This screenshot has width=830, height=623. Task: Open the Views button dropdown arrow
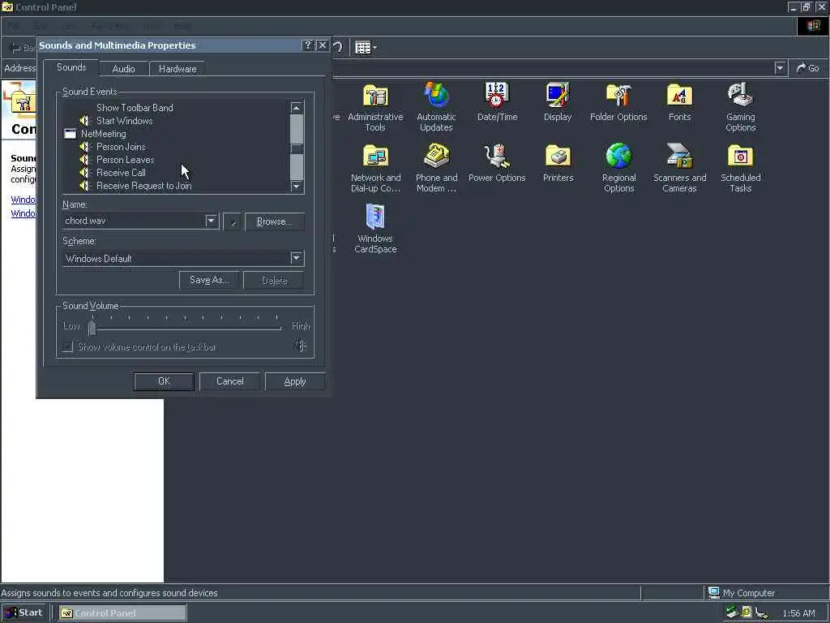[374, 48]
